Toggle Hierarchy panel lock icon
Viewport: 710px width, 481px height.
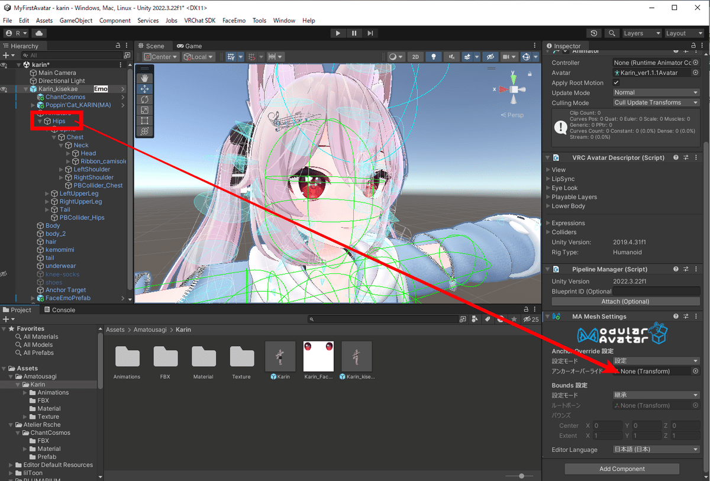(118, 46)
